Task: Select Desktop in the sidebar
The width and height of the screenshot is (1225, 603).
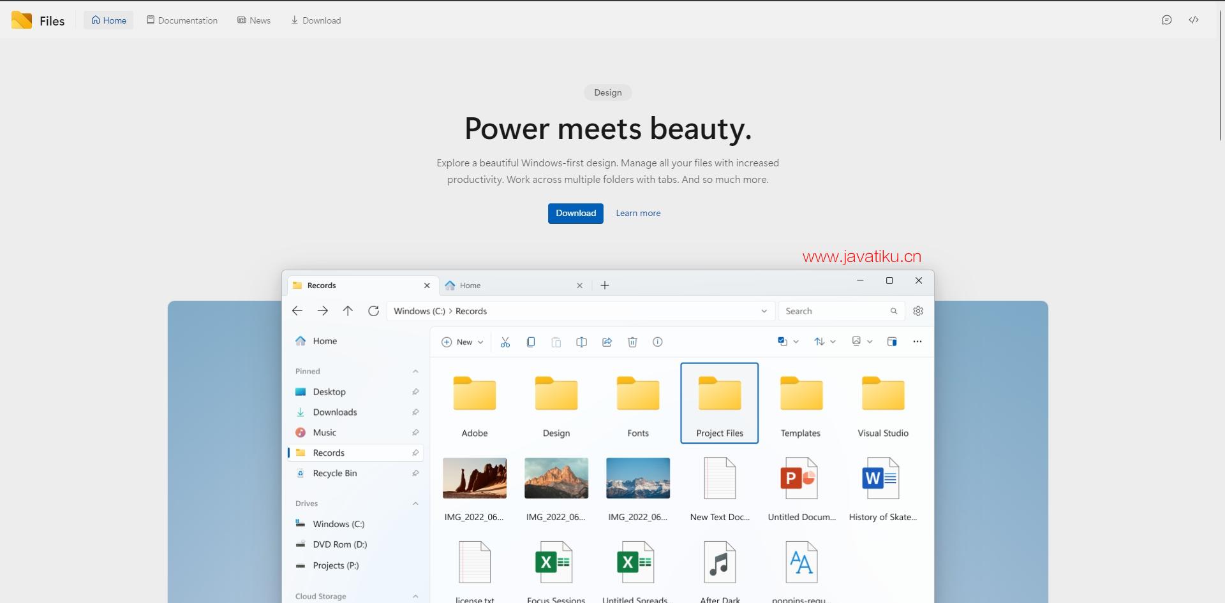Action: click(x=355, y=392)
